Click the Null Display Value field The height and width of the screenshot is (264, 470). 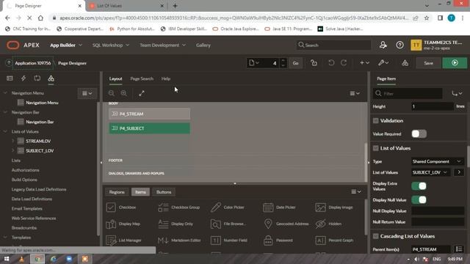coord(438,210)
